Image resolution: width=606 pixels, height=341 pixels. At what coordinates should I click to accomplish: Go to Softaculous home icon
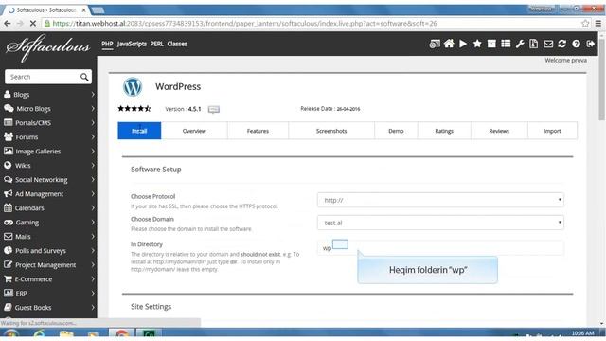(449, 44)
